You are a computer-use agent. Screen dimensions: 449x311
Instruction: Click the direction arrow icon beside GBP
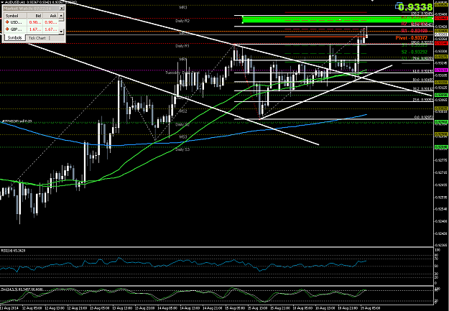point(7,29)
